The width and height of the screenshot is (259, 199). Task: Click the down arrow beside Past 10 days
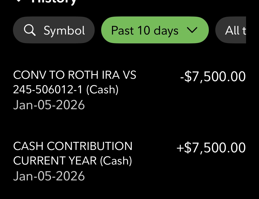coord(192,30)
